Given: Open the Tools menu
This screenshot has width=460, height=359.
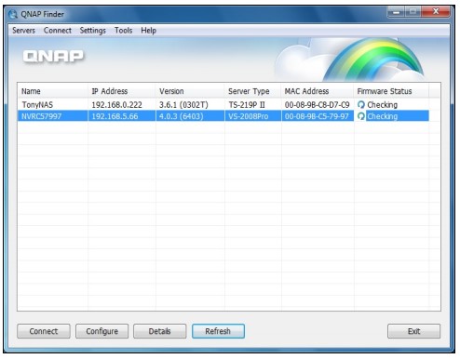Looking at the screenshot, I should pos(123,31).
